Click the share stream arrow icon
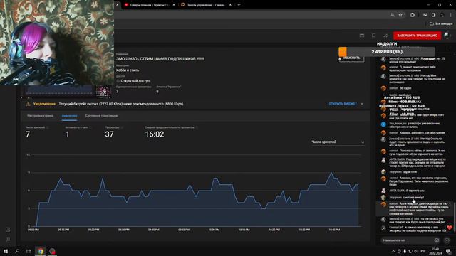The image size is (456, 256). coord(385,36)
